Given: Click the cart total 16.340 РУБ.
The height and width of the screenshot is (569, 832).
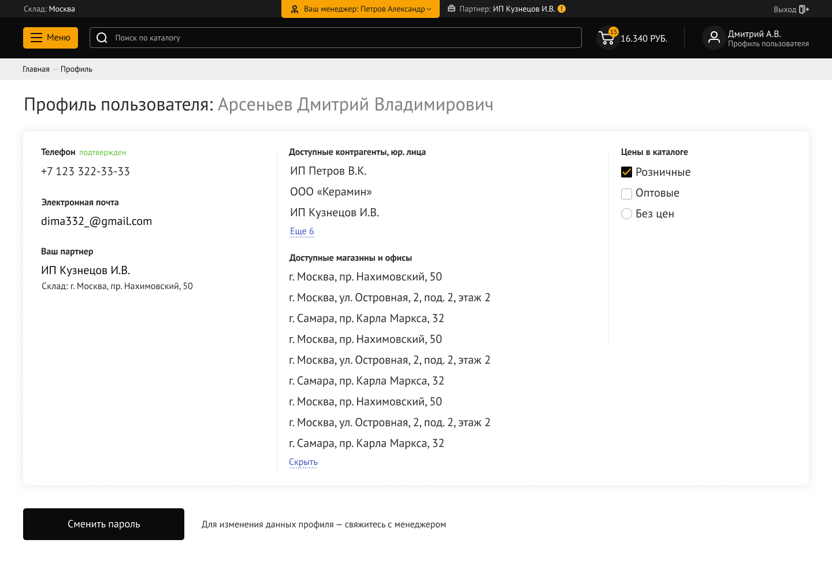Looking at the screenshot, I should pos(644,39).
